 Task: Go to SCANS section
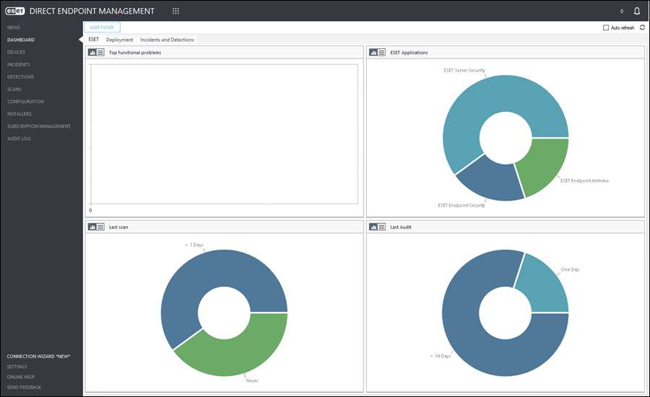(x=14, y=90)
